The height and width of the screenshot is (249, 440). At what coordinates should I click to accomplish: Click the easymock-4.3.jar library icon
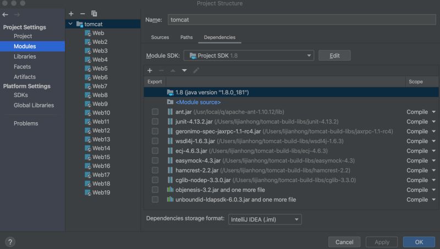pyautogui.click(x=170, y=161)
